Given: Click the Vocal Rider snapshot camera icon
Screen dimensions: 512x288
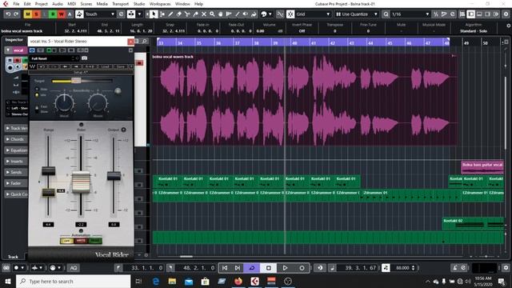Looking at the screenshot, I should pos(84,58).
